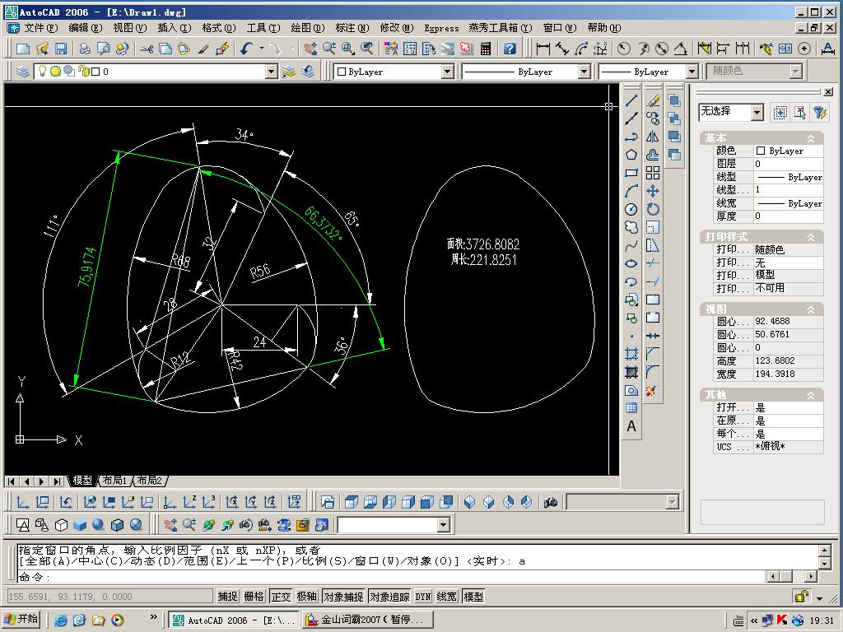Open the 修改(M) menu
The image size is (843, 632).
(x=397, y=27)
